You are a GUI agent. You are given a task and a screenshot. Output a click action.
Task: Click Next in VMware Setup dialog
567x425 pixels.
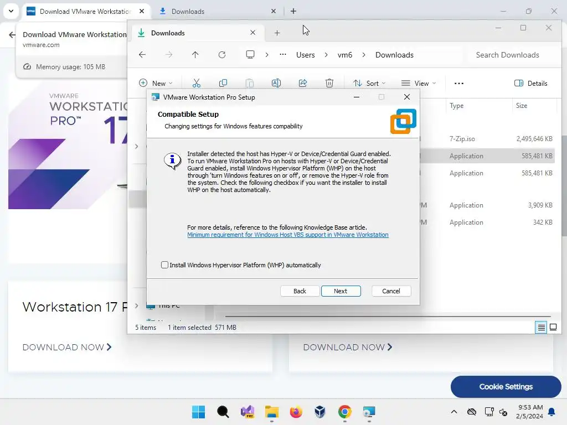click(341, 291)
